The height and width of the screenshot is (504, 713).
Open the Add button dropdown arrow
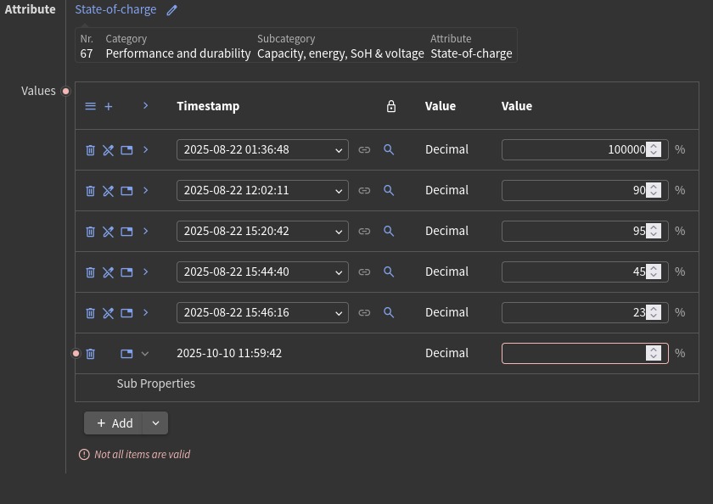click(x=154, y=423)
